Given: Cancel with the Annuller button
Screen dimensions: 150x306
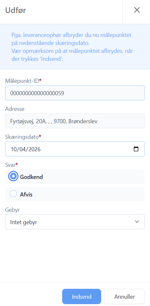Looking at the screenshot, I should (x=125, y=297).
